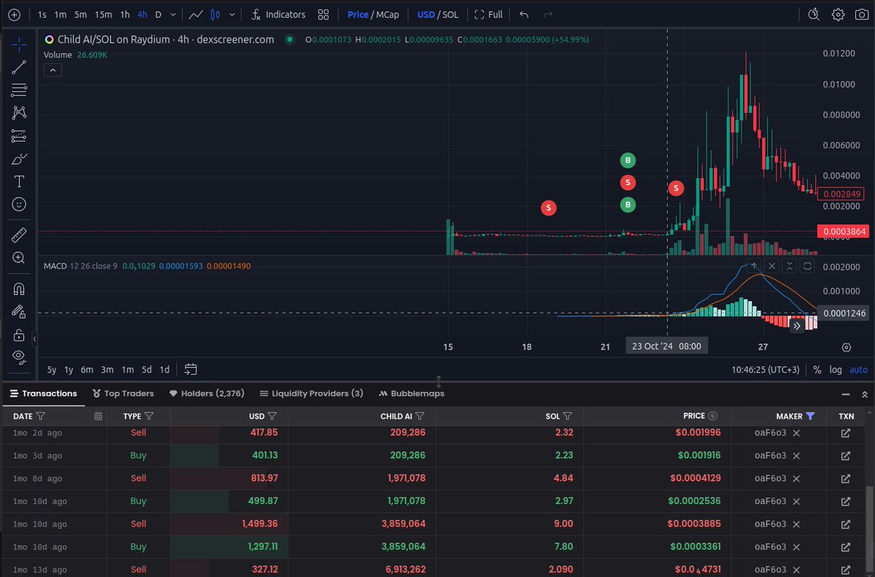Image resolution: width=875 pixels, height=577 pixels.
Task: Select the XABCD pattern tool
Action: (19, 112)
